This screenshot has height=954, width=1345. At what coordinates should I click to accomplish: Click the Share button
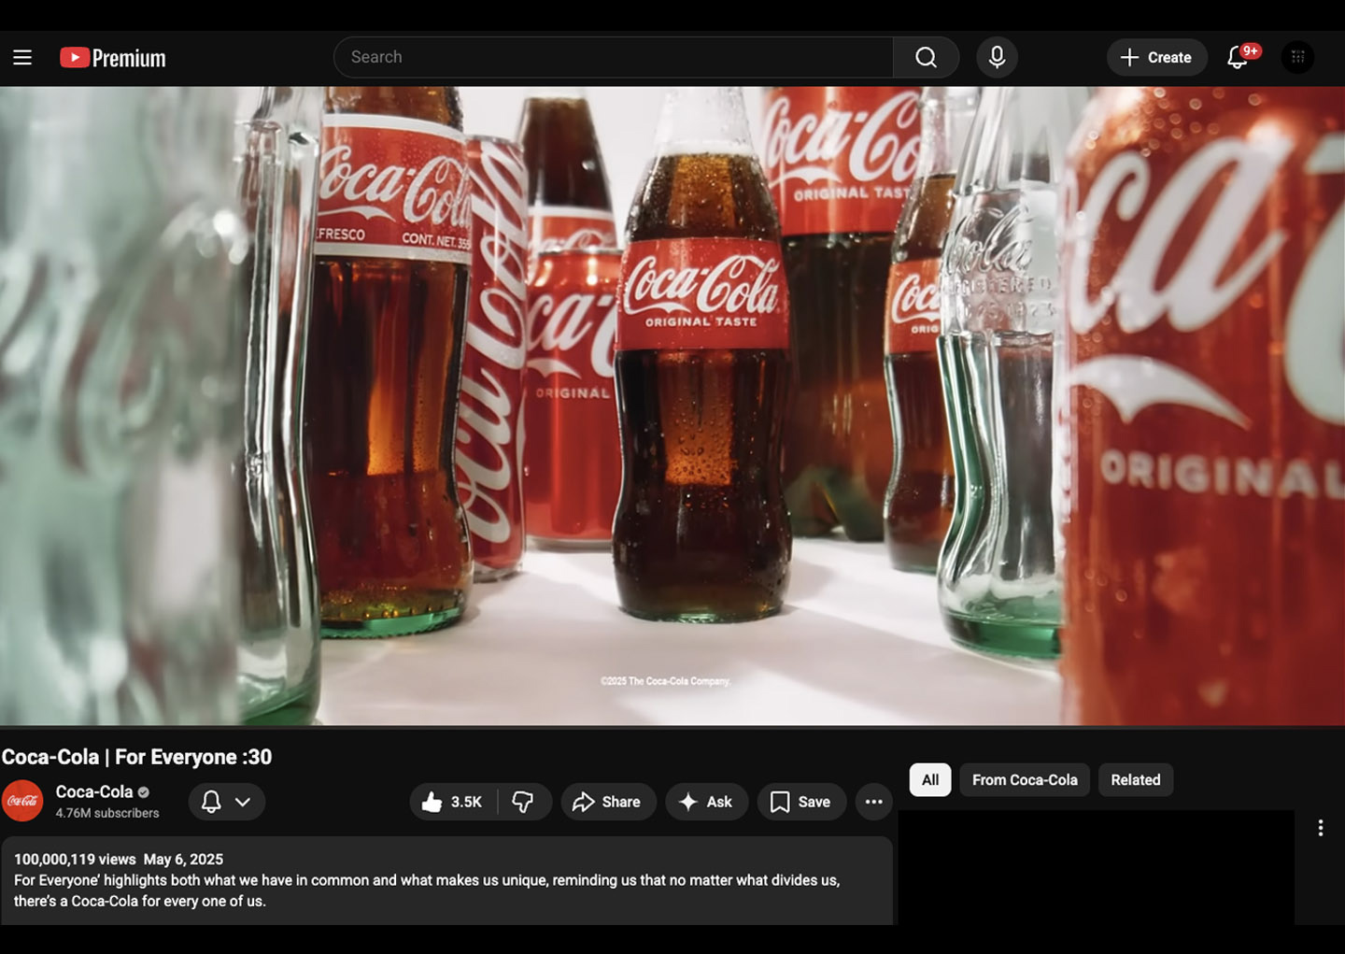(x=607, y=802)
